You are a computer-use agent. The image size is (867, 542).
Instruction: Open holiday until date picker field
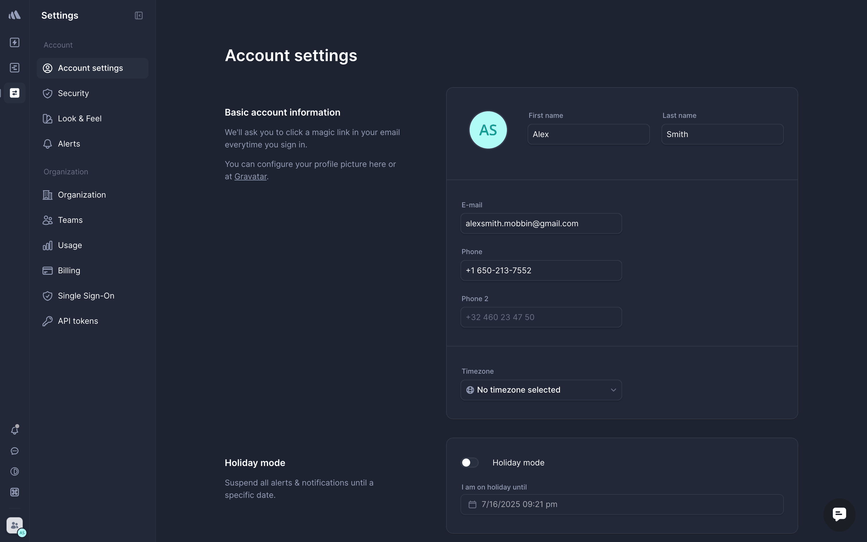[x=622, y=504]
